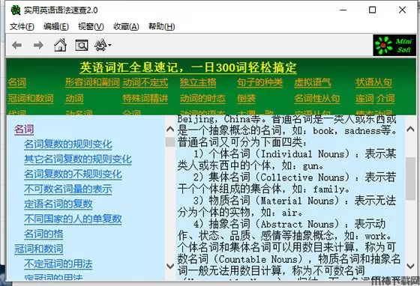
Task: Open 不可数名词量的表示 in contents
Action: (x=68, y=189)
